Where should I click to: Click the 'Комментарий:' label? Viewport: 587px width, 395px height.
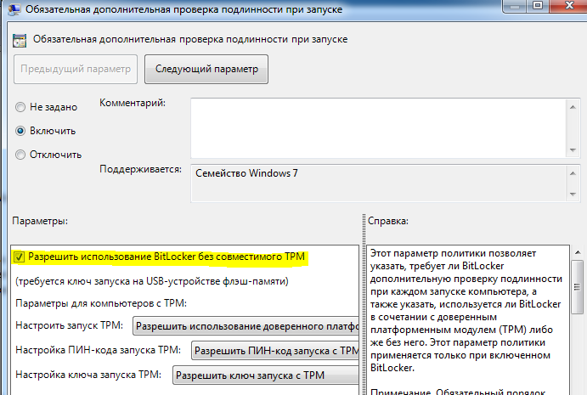tap(133, 103)
